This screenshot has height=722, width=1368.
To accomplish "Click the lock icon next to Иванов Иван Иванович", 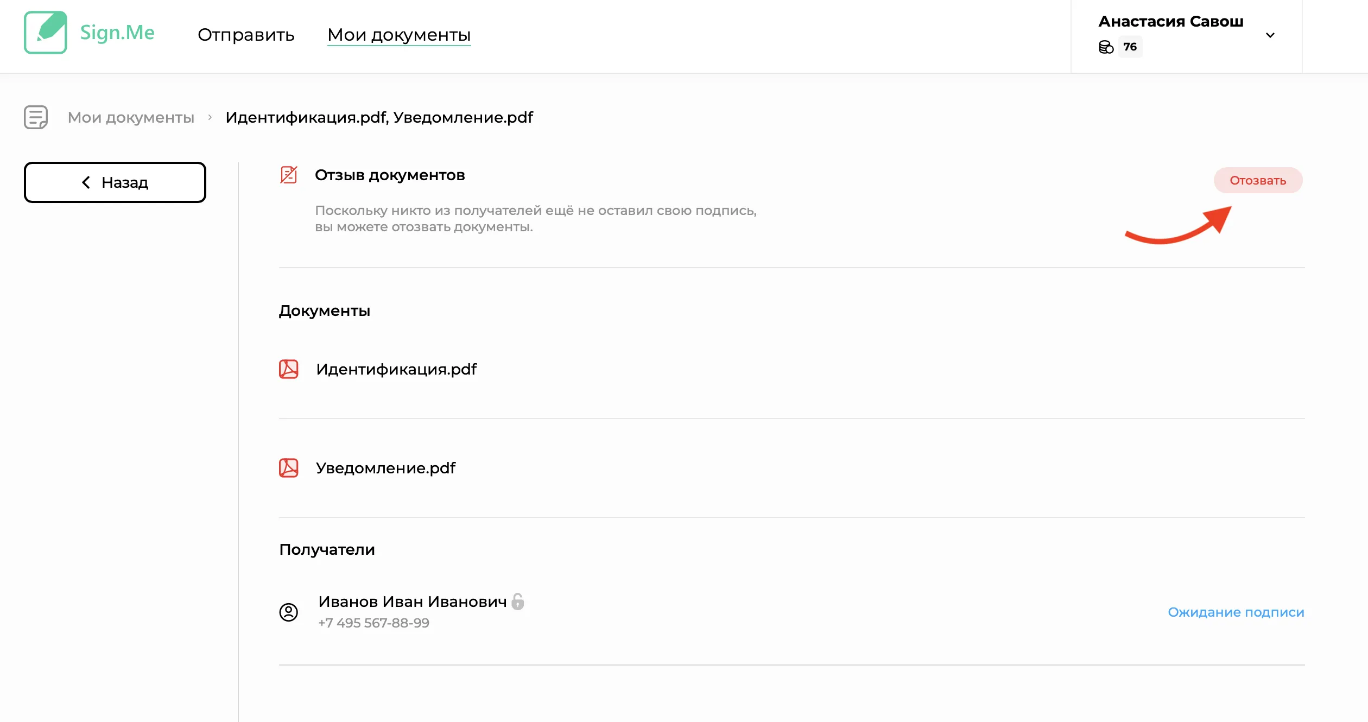I will click(518, 601).
